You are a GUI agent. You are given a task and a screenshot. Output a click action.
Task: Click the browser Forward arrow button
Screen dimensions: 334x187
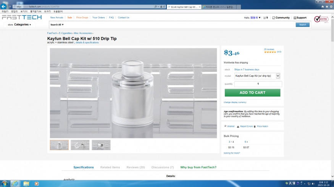[x=10, y=6]
